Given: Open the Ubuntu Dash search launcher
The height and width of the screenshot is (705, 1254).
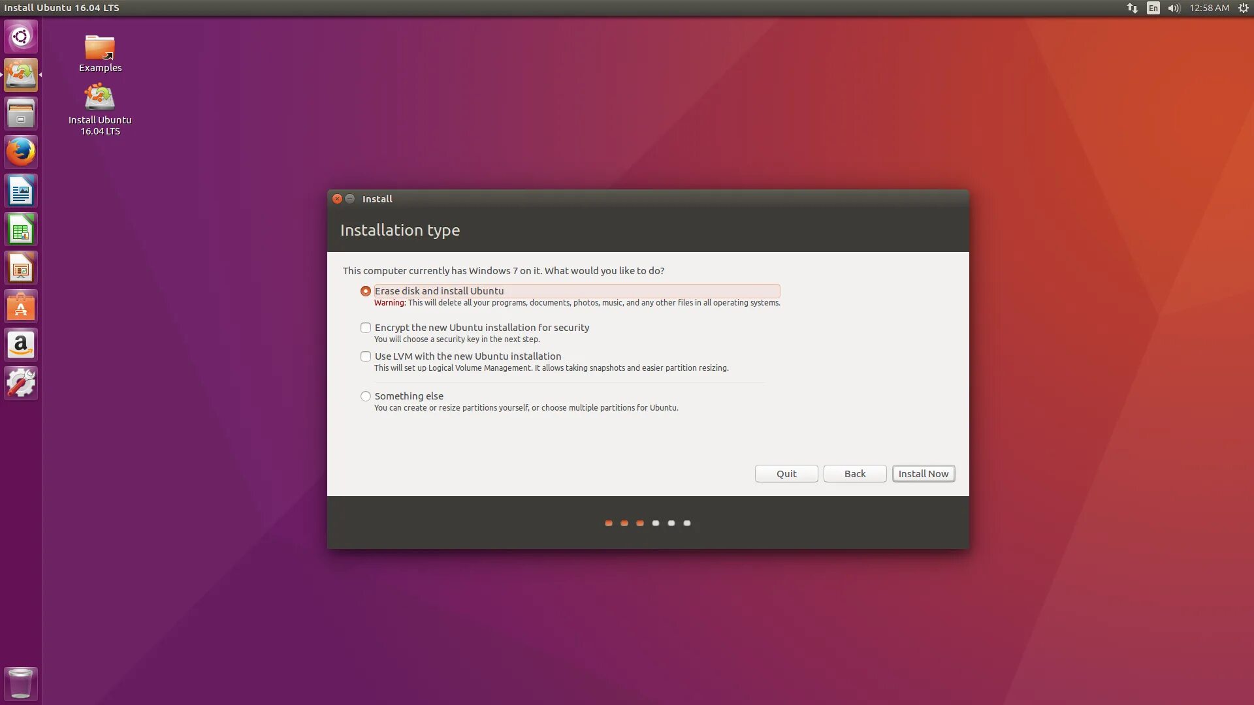Looking at the screenshot, I should point(21,37).
